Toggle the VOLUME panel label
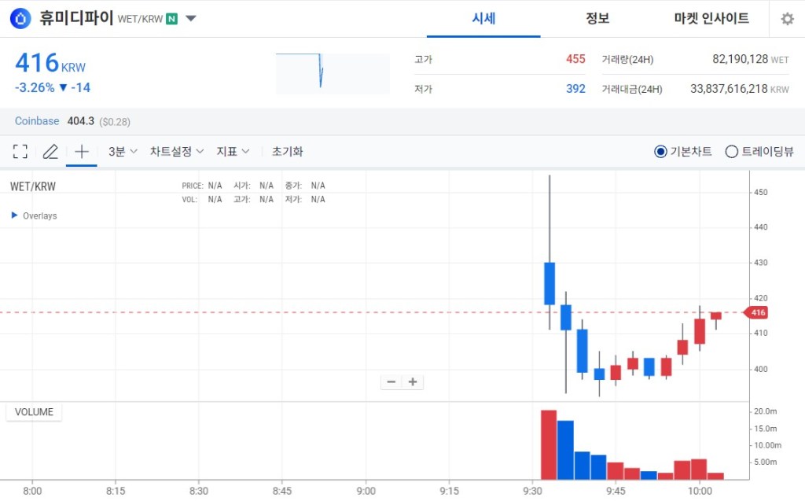Screen dimensions: 805x501 [x=33, y=411]
